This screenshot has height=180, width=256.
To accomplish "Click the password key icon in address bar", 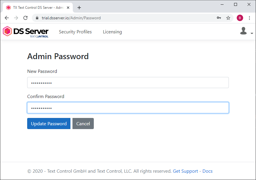I will click(x=219, y=18).
